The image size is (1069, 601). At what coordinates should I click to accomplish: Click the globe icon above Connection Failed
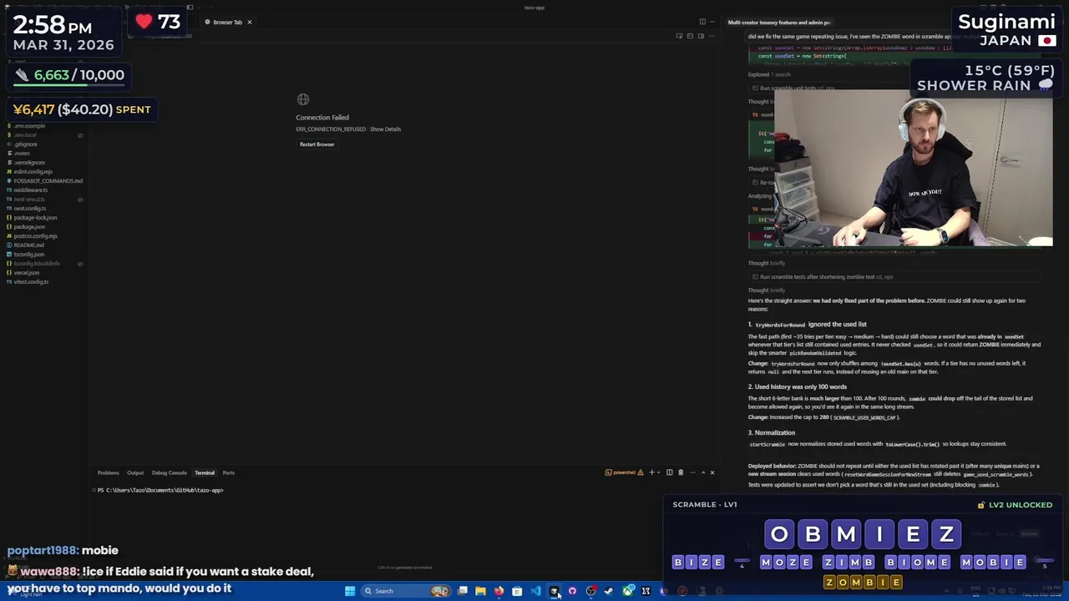tap(303, 99)
